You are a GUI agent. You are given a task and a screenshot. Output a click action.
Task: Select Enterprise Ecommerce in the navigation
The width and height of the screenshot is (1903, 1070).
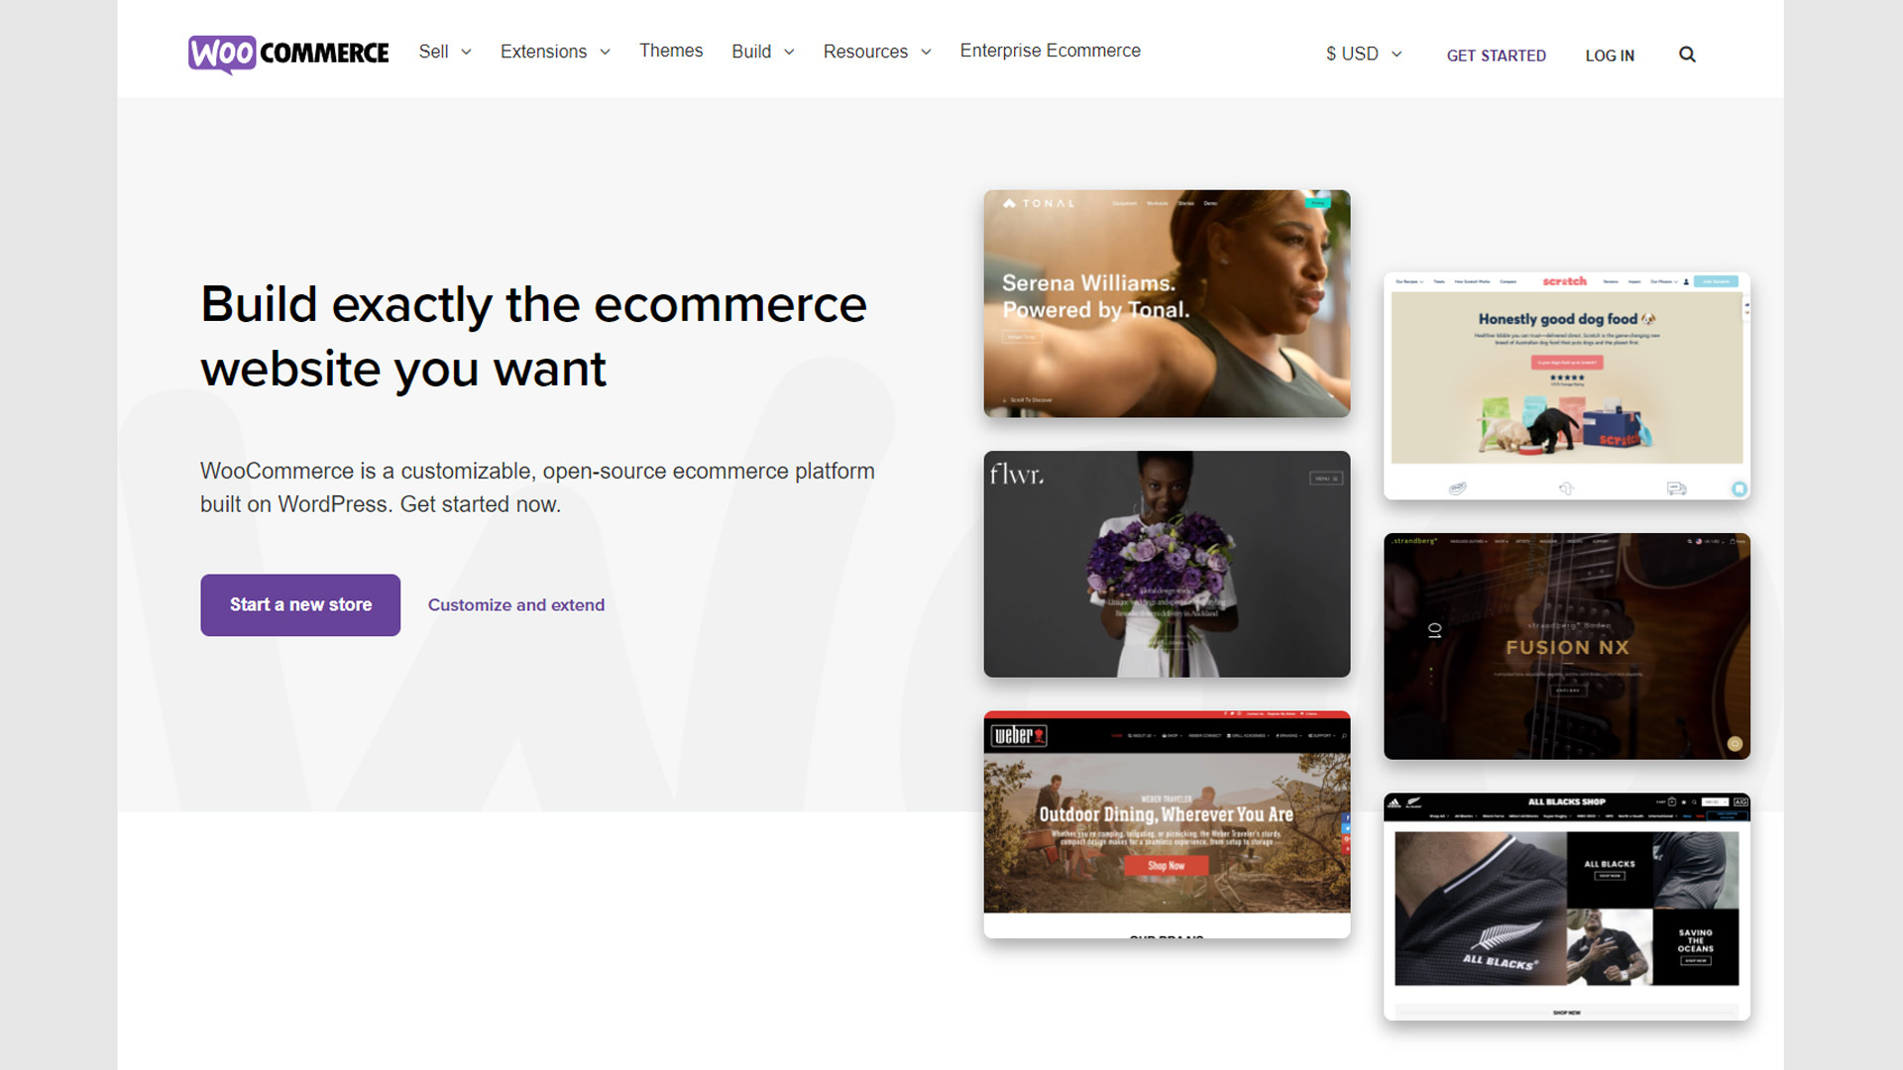(1050, 51)
